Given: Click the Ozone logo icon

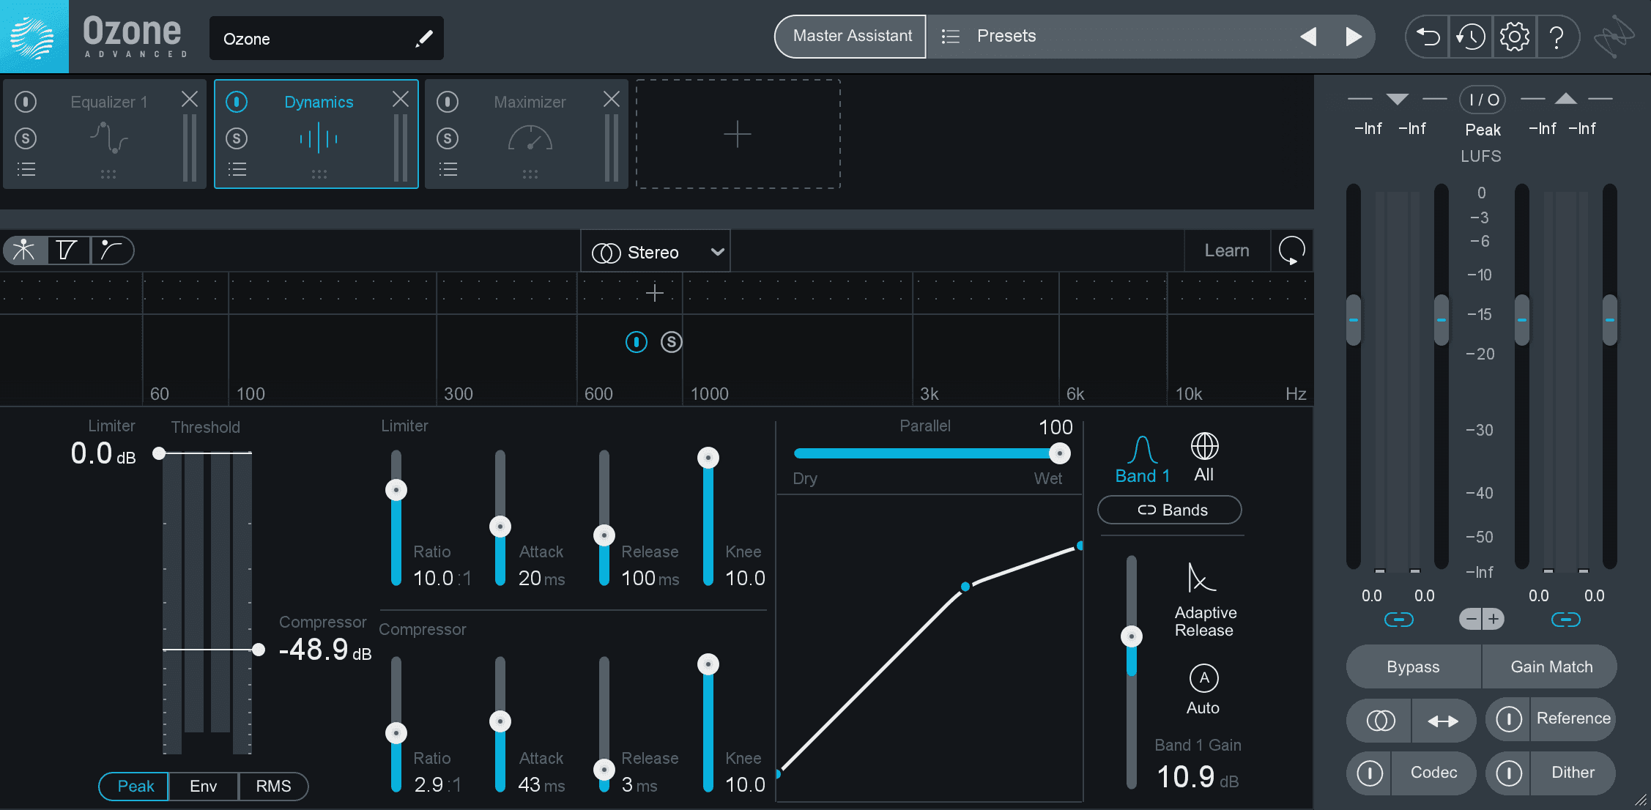Looking at the screenshot, I should (34, 37).
